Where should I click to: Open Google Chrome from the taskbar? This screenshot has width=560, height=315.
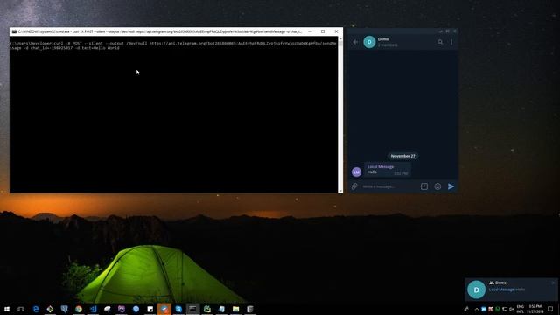(x=79, y=309)
